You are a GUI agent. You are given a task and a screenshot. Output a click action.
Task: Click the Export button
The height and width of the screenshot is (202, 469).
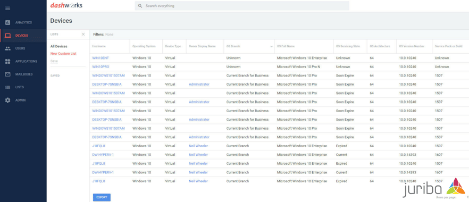pos(102,197)
